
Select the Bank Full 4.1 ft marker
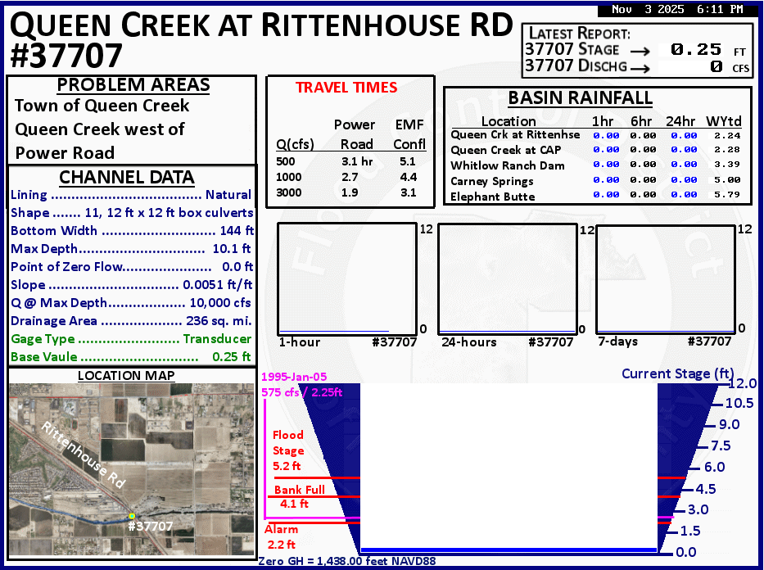point(299,497)
